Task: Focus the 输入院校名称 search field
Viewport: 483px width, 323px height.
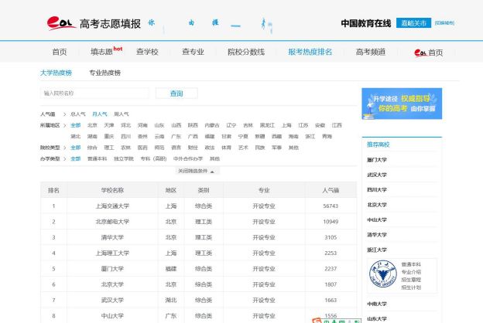Action: point(94,93)
